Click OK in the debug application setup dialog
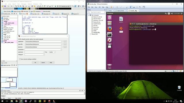The width and height of the screenshot is (184, 103). pos(35,63)
